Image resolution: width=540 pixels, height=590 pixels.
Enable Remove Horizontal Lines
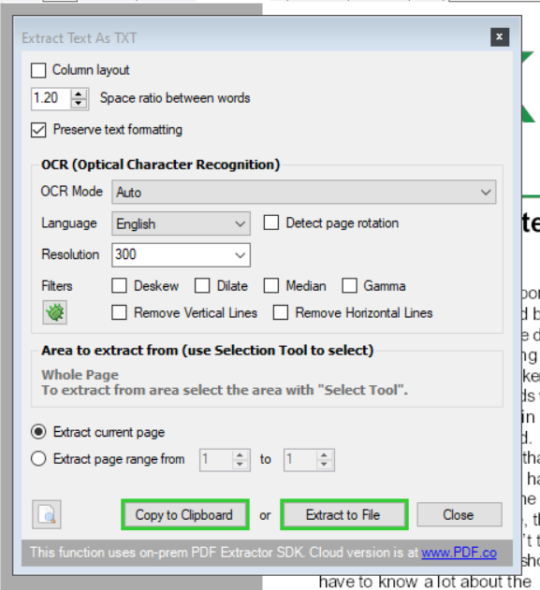[281, 312]
